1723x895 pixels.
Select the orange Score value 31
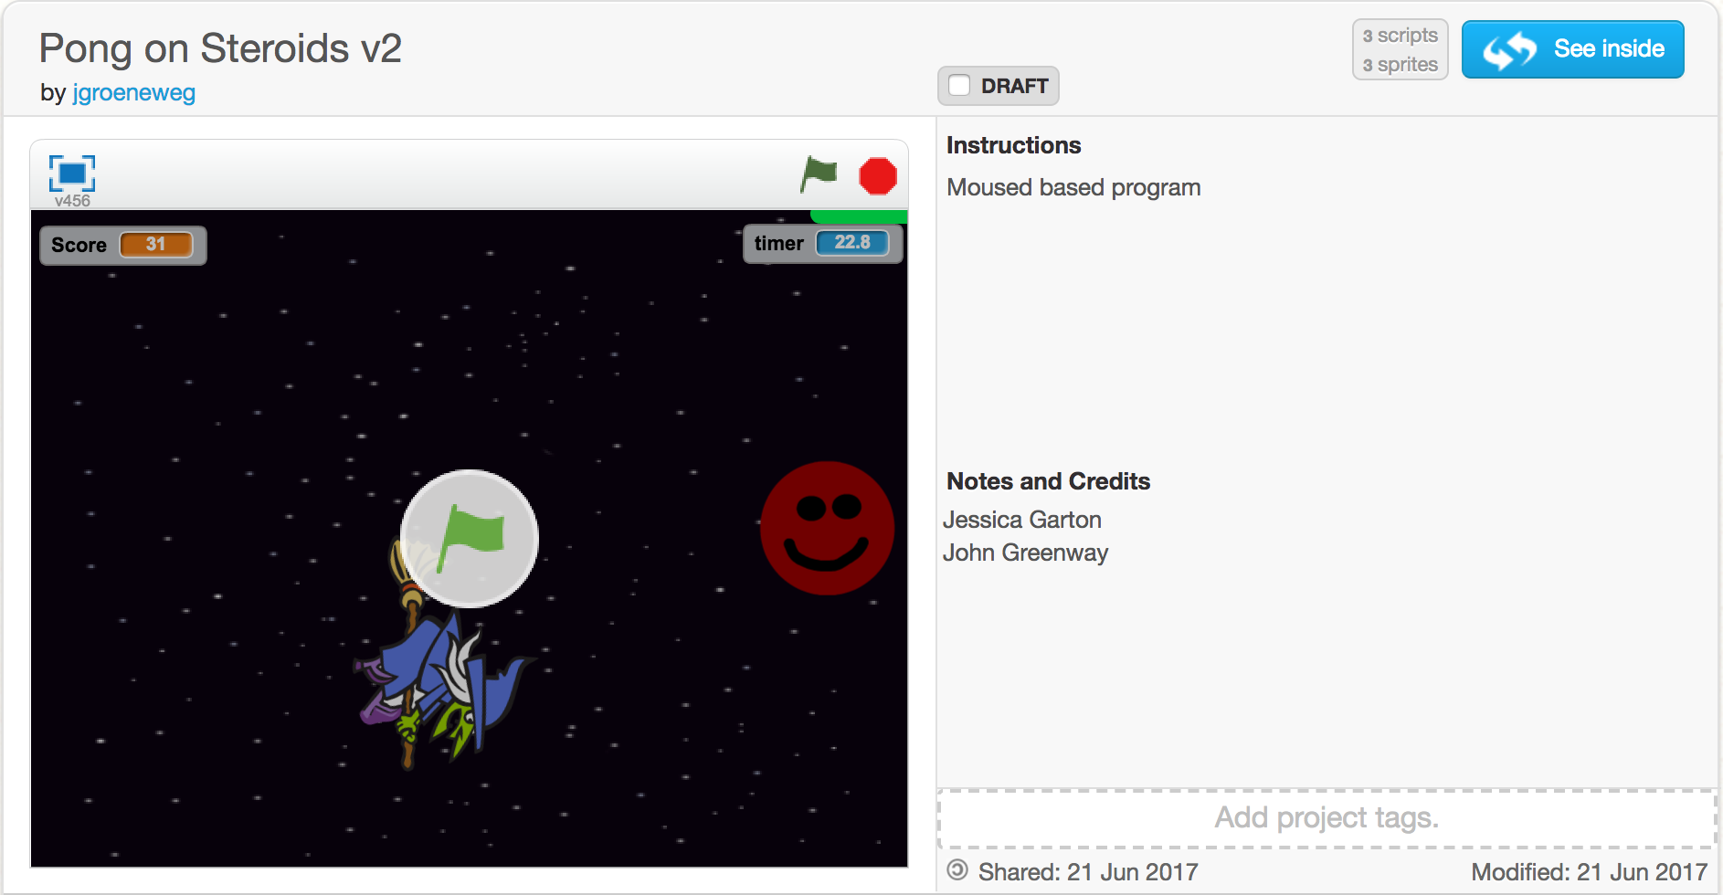tap(156, 245)
